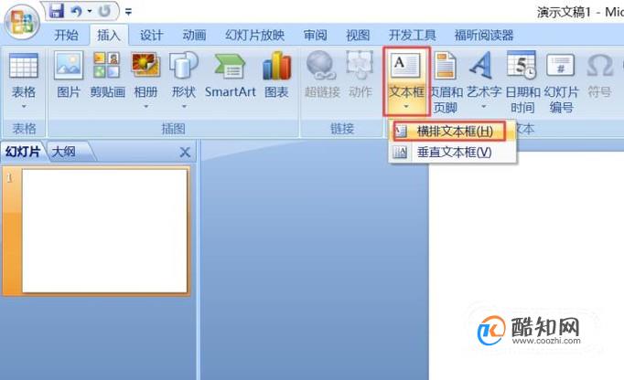Insert clip art with 剪贴画
Image resolution: width=624 pixels, height=380 pixels.
(x=107, y=76)
